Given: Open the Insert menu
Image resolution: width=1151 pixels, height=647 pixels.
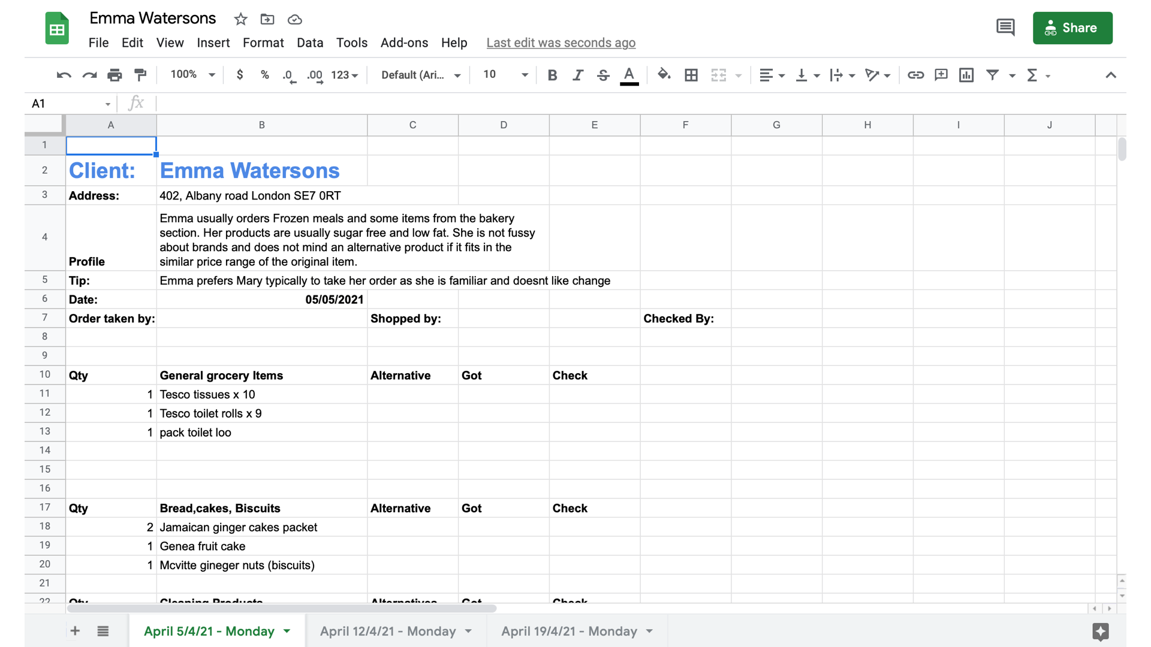Looking at the screenshot, I should tap(213, 43).
